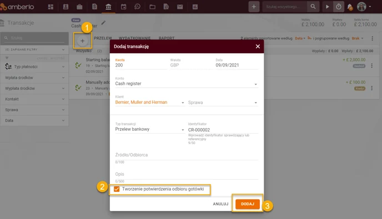Viewport: 382px width, 219px height.
Task: Open the stopwatch timer icon
Action: 339,7
